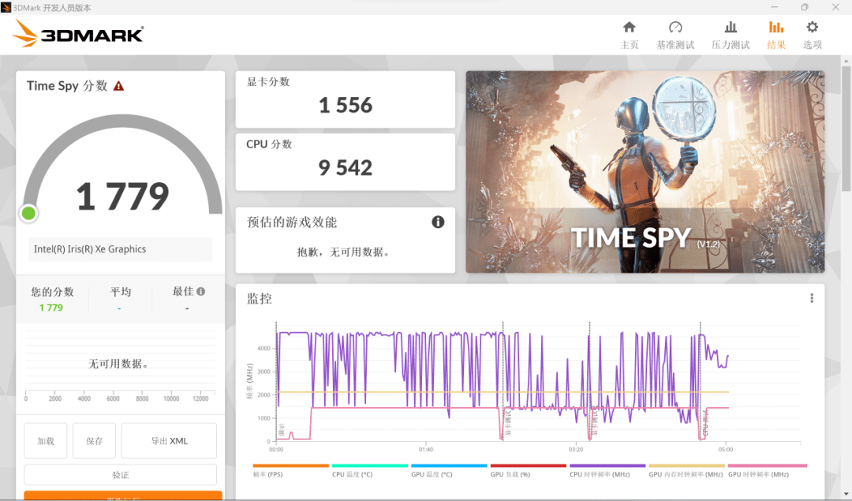The width and height of the screenshot is (852, 501).
Task: Open the 压力测试 stress test icon
Action: pos(731,27)
